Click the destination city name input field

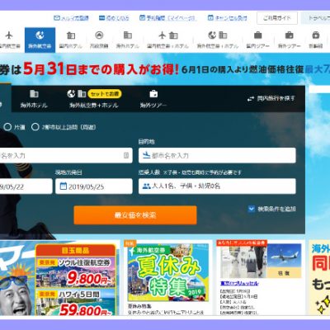(217, 155)
